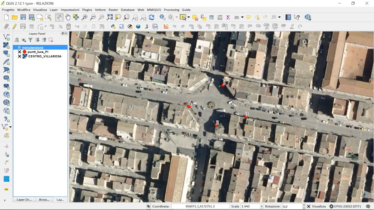Image resolution: width=374 pixels, height=210 pixels.
Task: Open the attribute table icon
Action: 211,17
